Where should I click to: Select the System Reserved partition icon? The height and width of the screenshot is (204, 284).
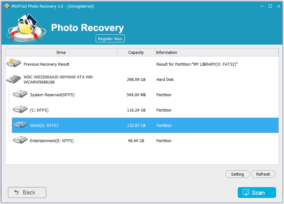[20, 94]
